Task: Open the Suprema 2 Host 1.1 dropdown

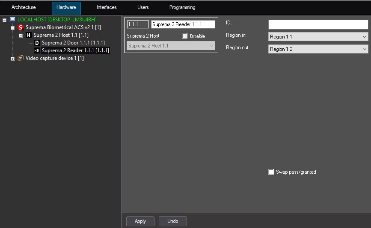Action: (171, 46)
